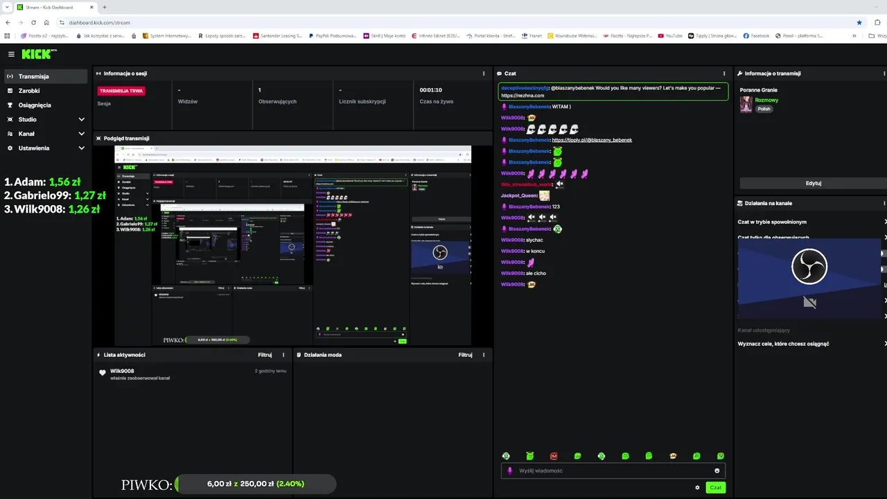887x499 pixels.
Task: Focus the Wyślij wiadomość input field
Action: [x=613, y=471]
